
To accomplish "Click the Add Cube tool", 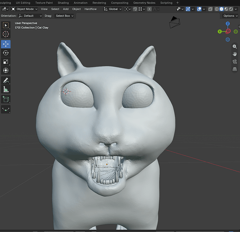I will point(6,99).
